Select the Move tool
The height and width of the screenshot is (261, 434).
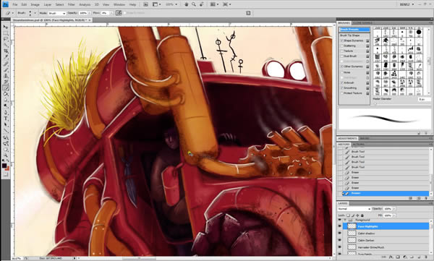point(5,27)
